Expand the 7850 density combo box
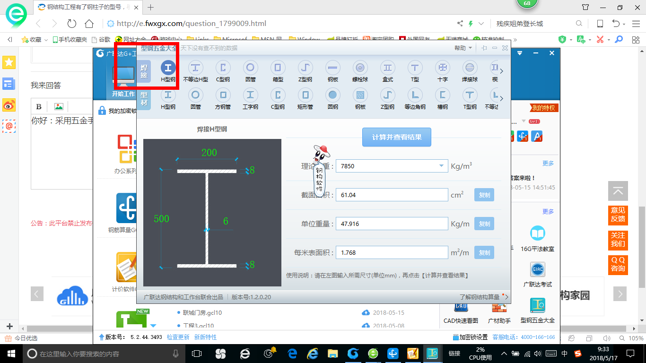This screenshot has width=646, height=363. click(x=441, y=166)
